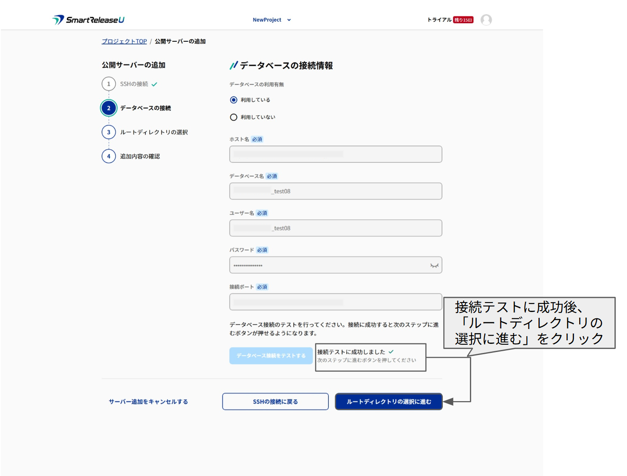Screen dimensions: 627x476
Task: Open the user avatar profile icon
Action: point(486,20)
